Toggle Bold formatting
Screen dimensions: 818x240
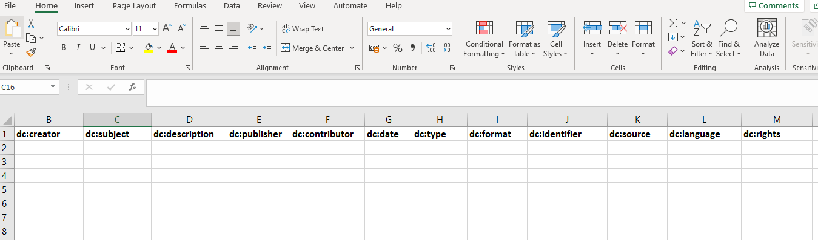[64, 48]
